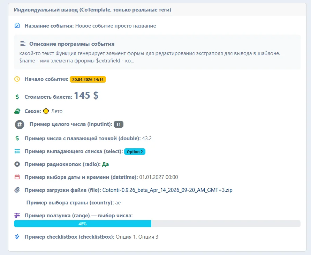Click the paperclip icon beside file example

[17, 190]
